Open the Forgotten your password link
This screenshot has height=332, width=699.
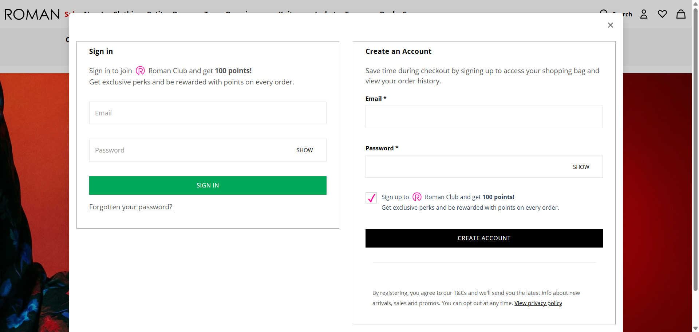click(131, 207)
